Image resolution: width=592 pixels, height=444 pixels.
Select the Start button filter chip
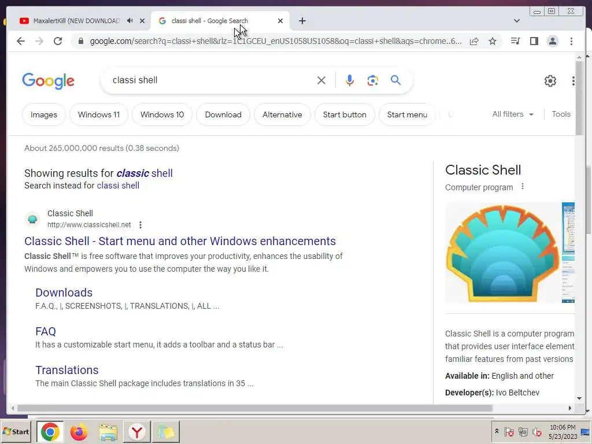tap(345, 114)
